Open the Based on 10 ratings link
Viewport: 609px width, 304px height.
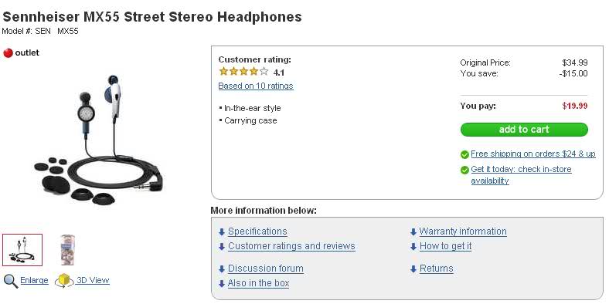pos(256,86)
